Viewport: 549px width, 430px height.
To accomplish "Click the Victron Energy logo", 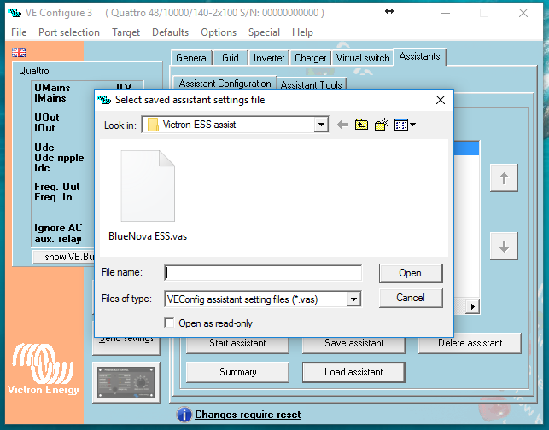I will point(43,369).
